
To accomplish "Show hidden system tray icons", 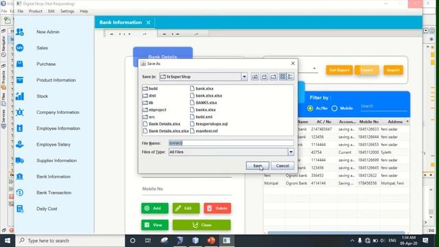I will click(352, 241).
